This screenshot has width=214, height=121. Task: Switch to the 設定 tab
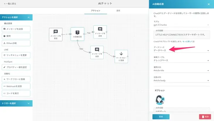pos(118,11)
